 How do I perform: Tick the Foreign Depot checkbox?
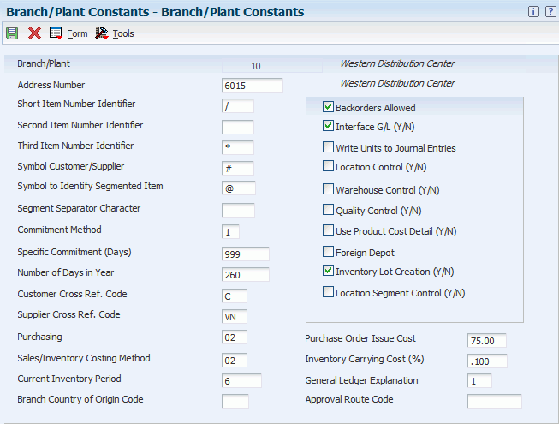pyautogui.click(x=328, y=251)
